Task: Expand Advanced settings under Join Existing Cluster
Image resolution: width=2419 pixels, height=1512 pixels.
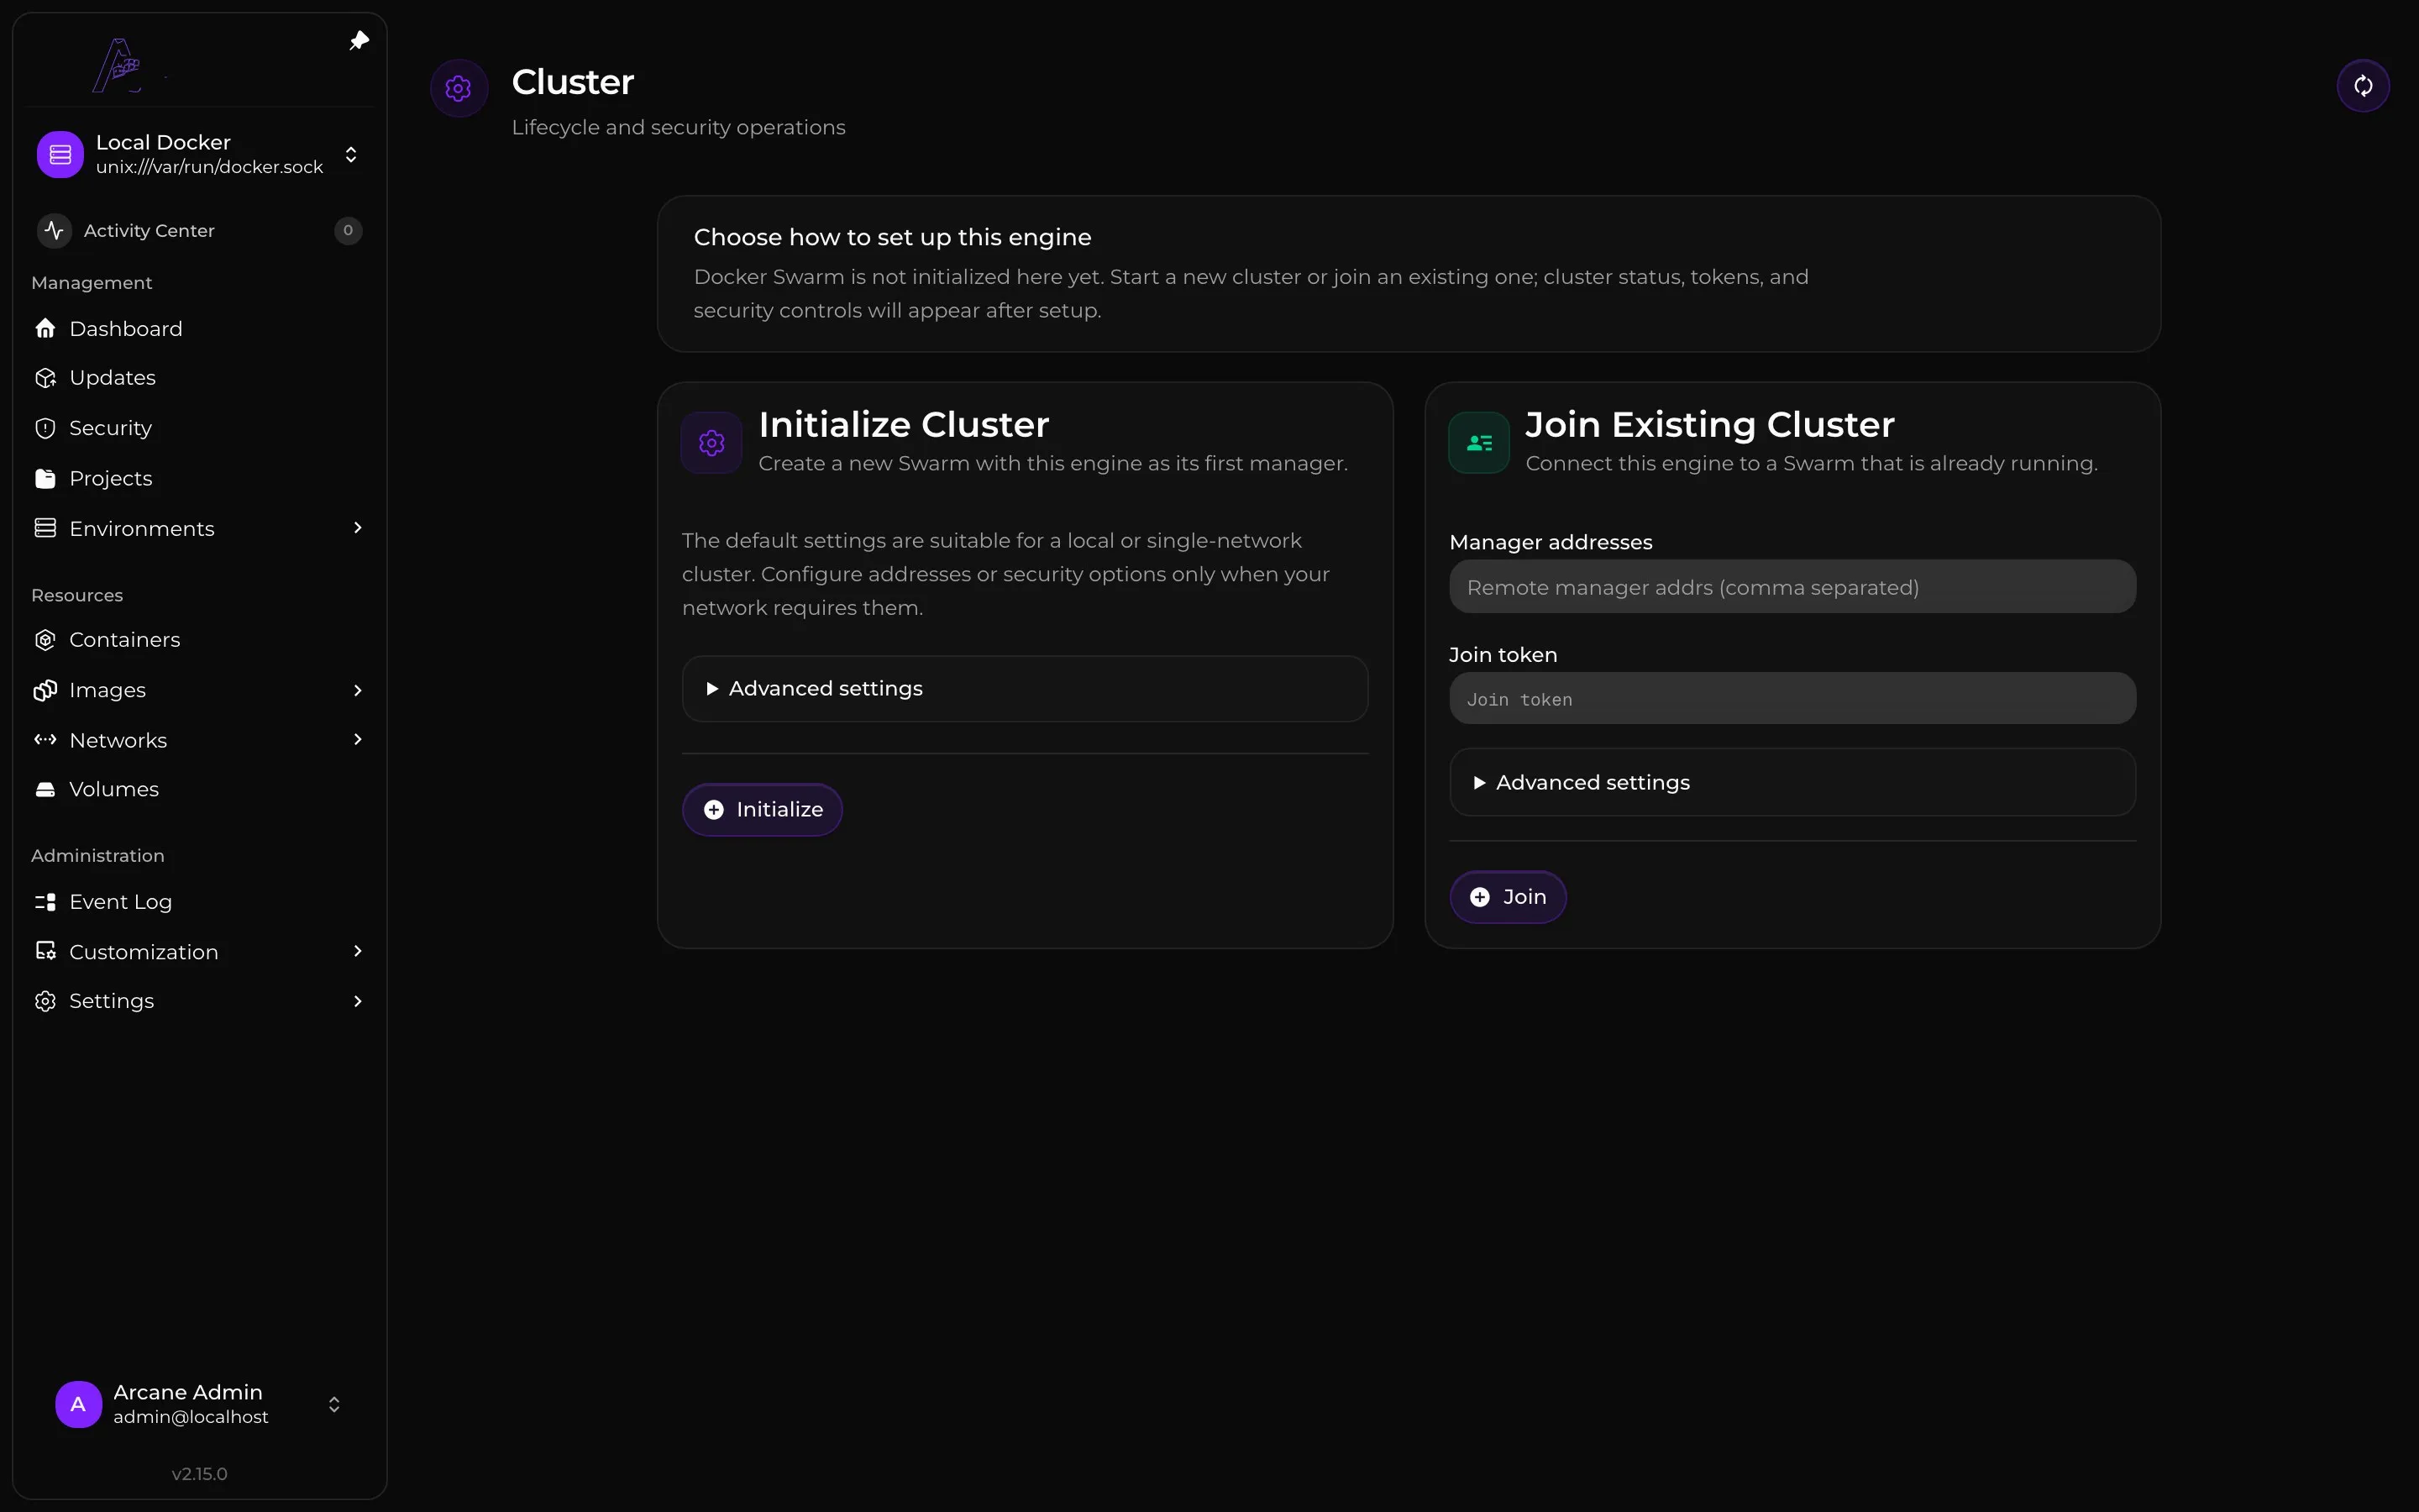Action: [x=1792, y=782]
